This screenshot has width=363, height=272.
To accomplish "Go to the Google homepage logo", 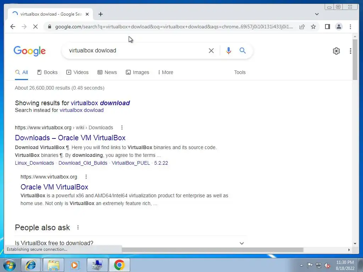I will click(30, 51).
